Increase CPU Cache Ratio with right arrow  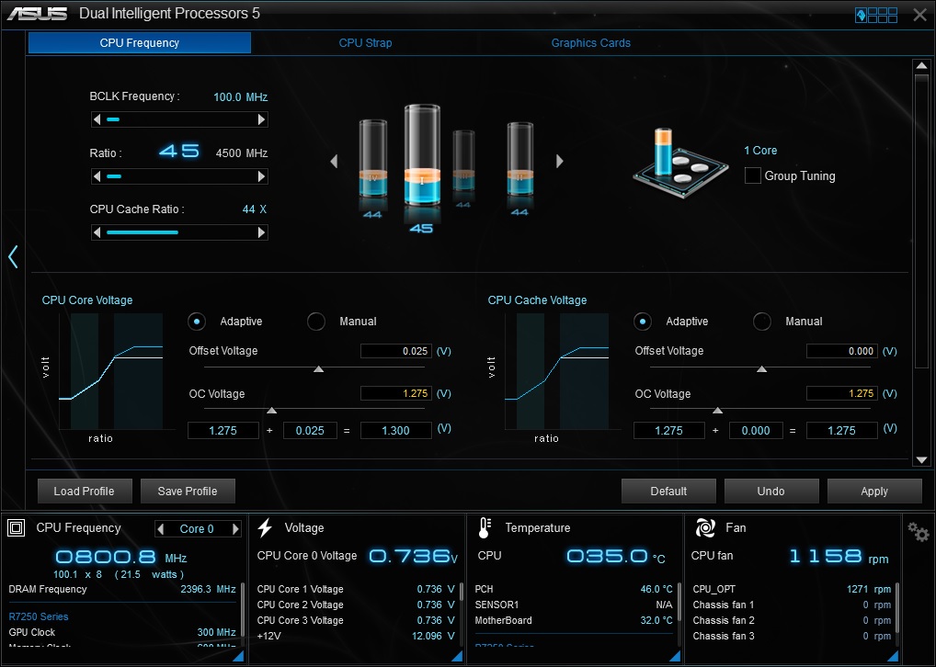(x=261, y=232)
